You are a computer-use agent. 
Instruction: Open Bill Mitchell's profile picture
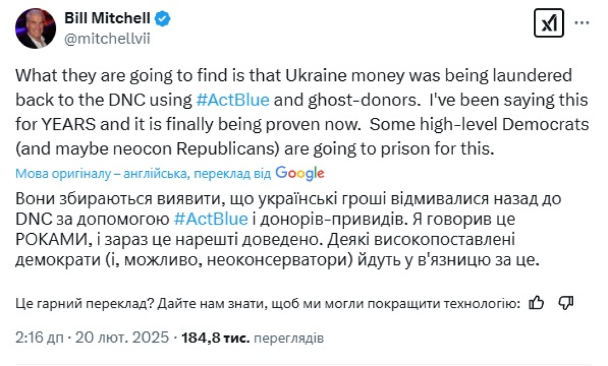coord(35,28)
